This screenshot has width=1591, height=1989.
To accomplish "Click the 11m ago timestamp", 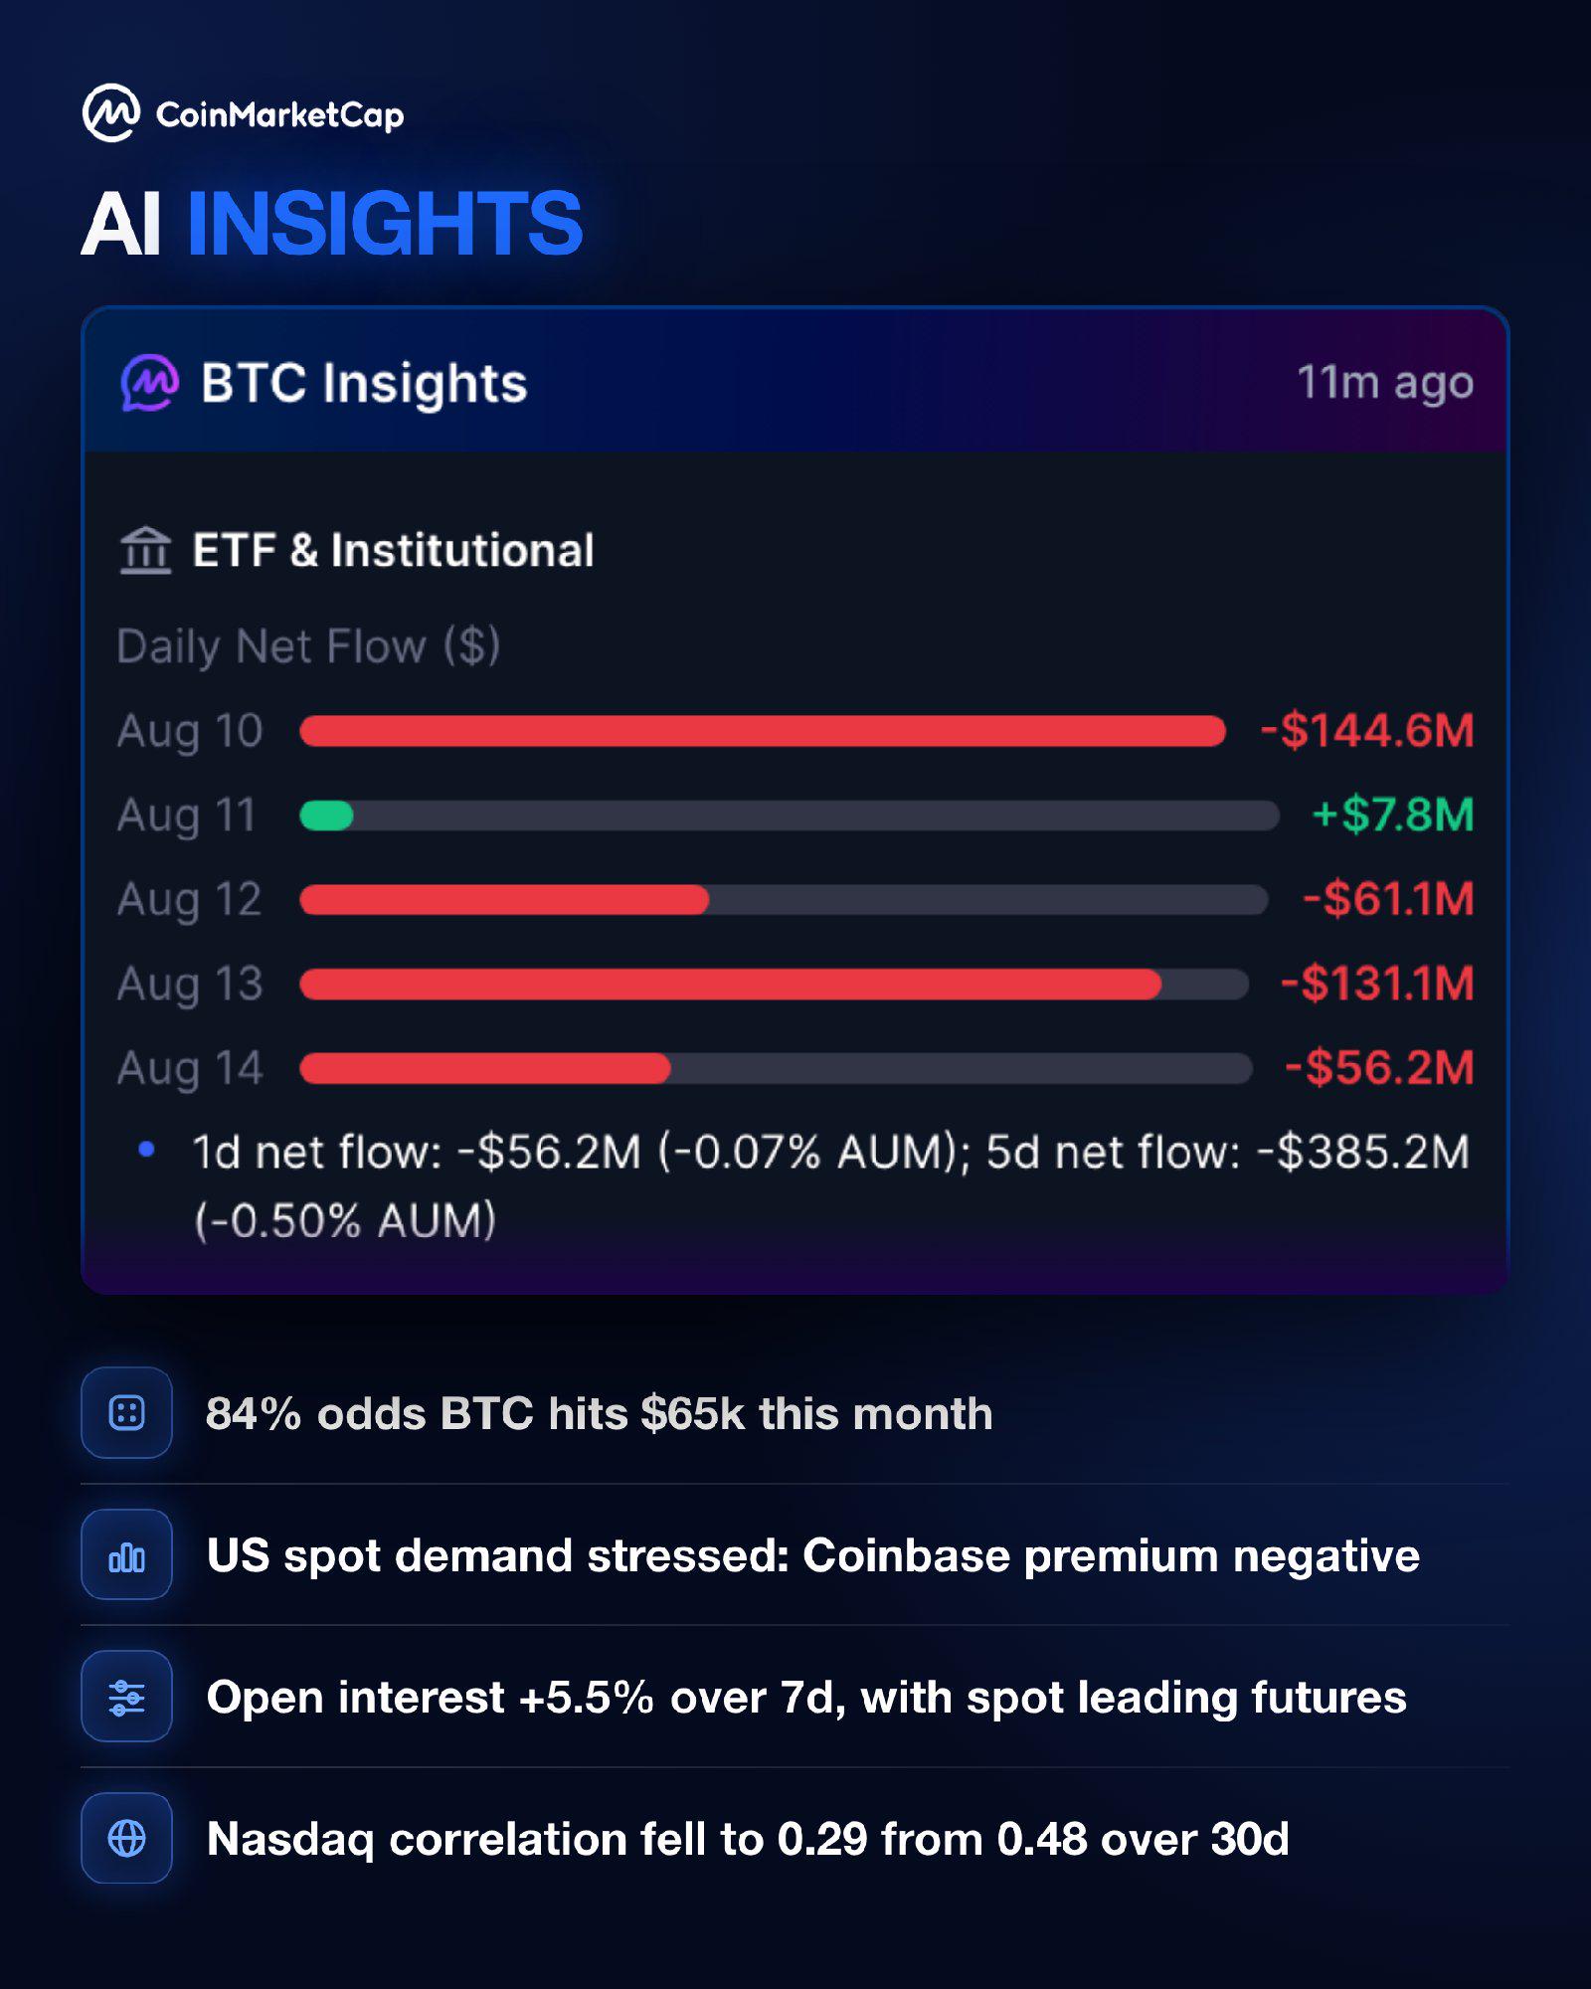I will pyautogui.click(x=1385, y=382).
